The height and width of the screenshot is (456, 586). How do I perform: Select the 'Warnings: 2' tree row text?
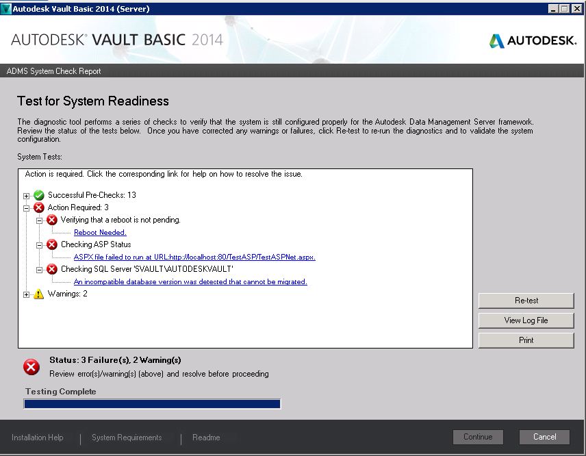68,294
